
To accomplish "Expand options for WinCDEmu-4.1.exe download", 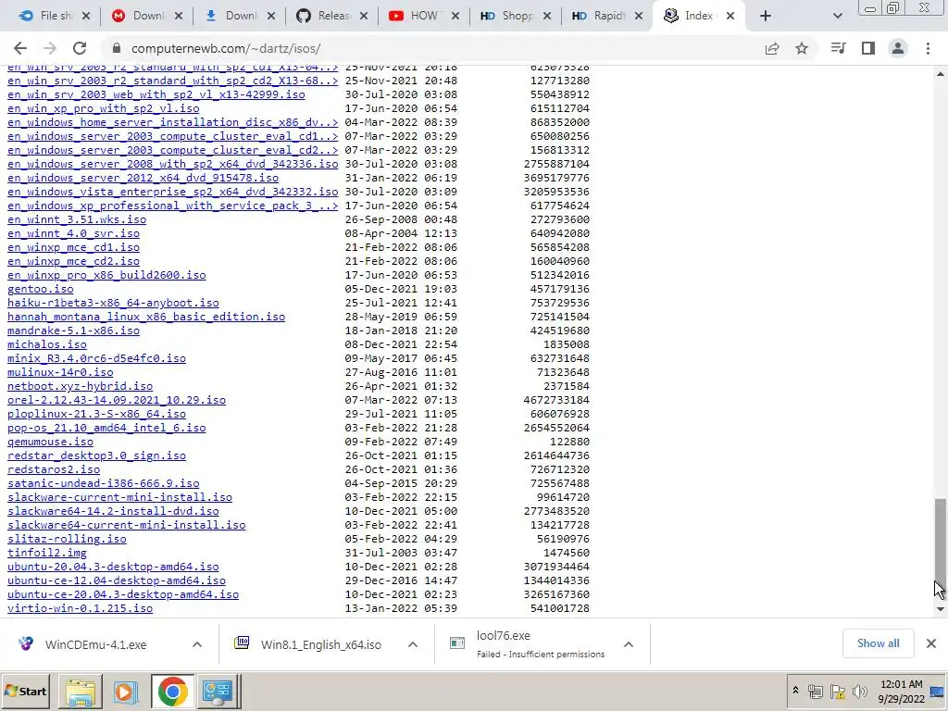I will click(x=197, y=644).
